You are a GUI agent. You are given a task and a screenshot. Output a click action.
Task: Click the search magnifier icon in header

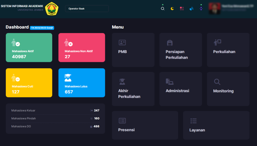click(163, 9)
